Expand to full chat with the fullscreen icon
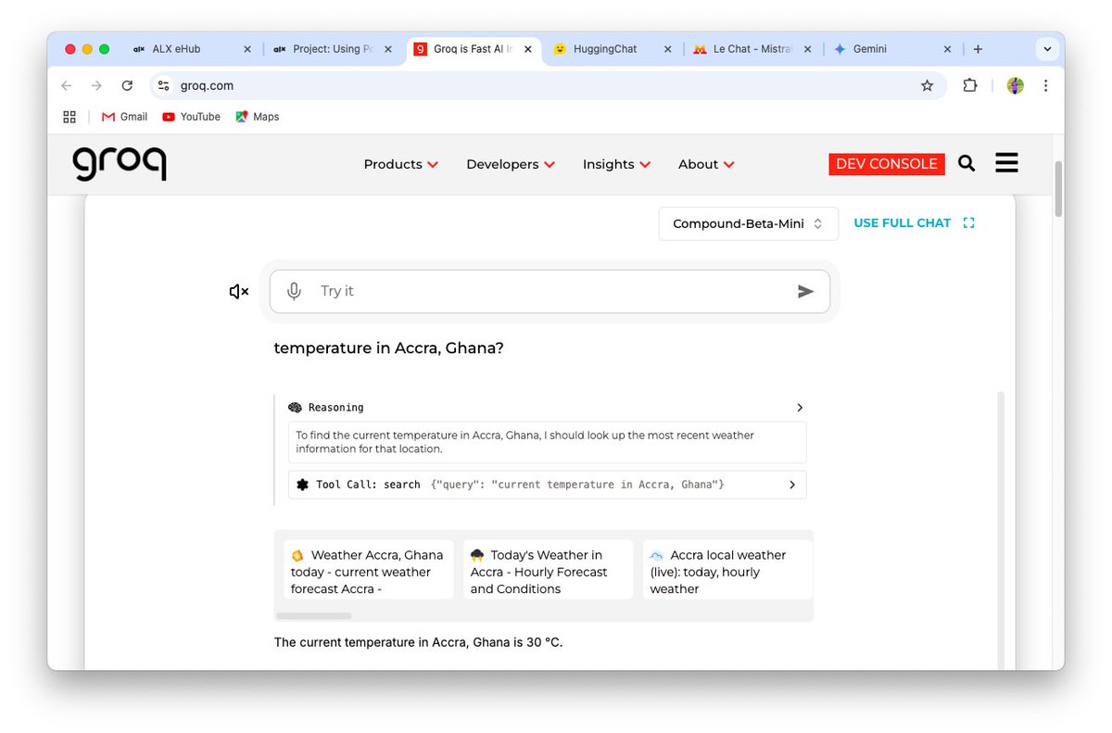 (968, 222)
